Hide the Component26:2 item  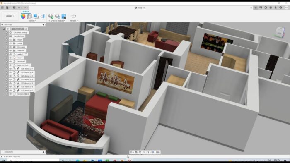[10, 94]
